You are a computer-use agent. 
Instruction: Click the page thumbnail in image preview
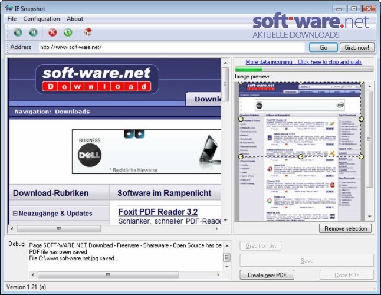(300, 151)
